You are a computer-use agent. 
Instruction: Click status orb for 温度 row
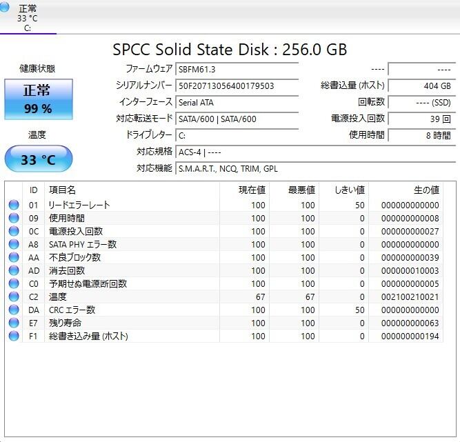click(x=14, y=297)
